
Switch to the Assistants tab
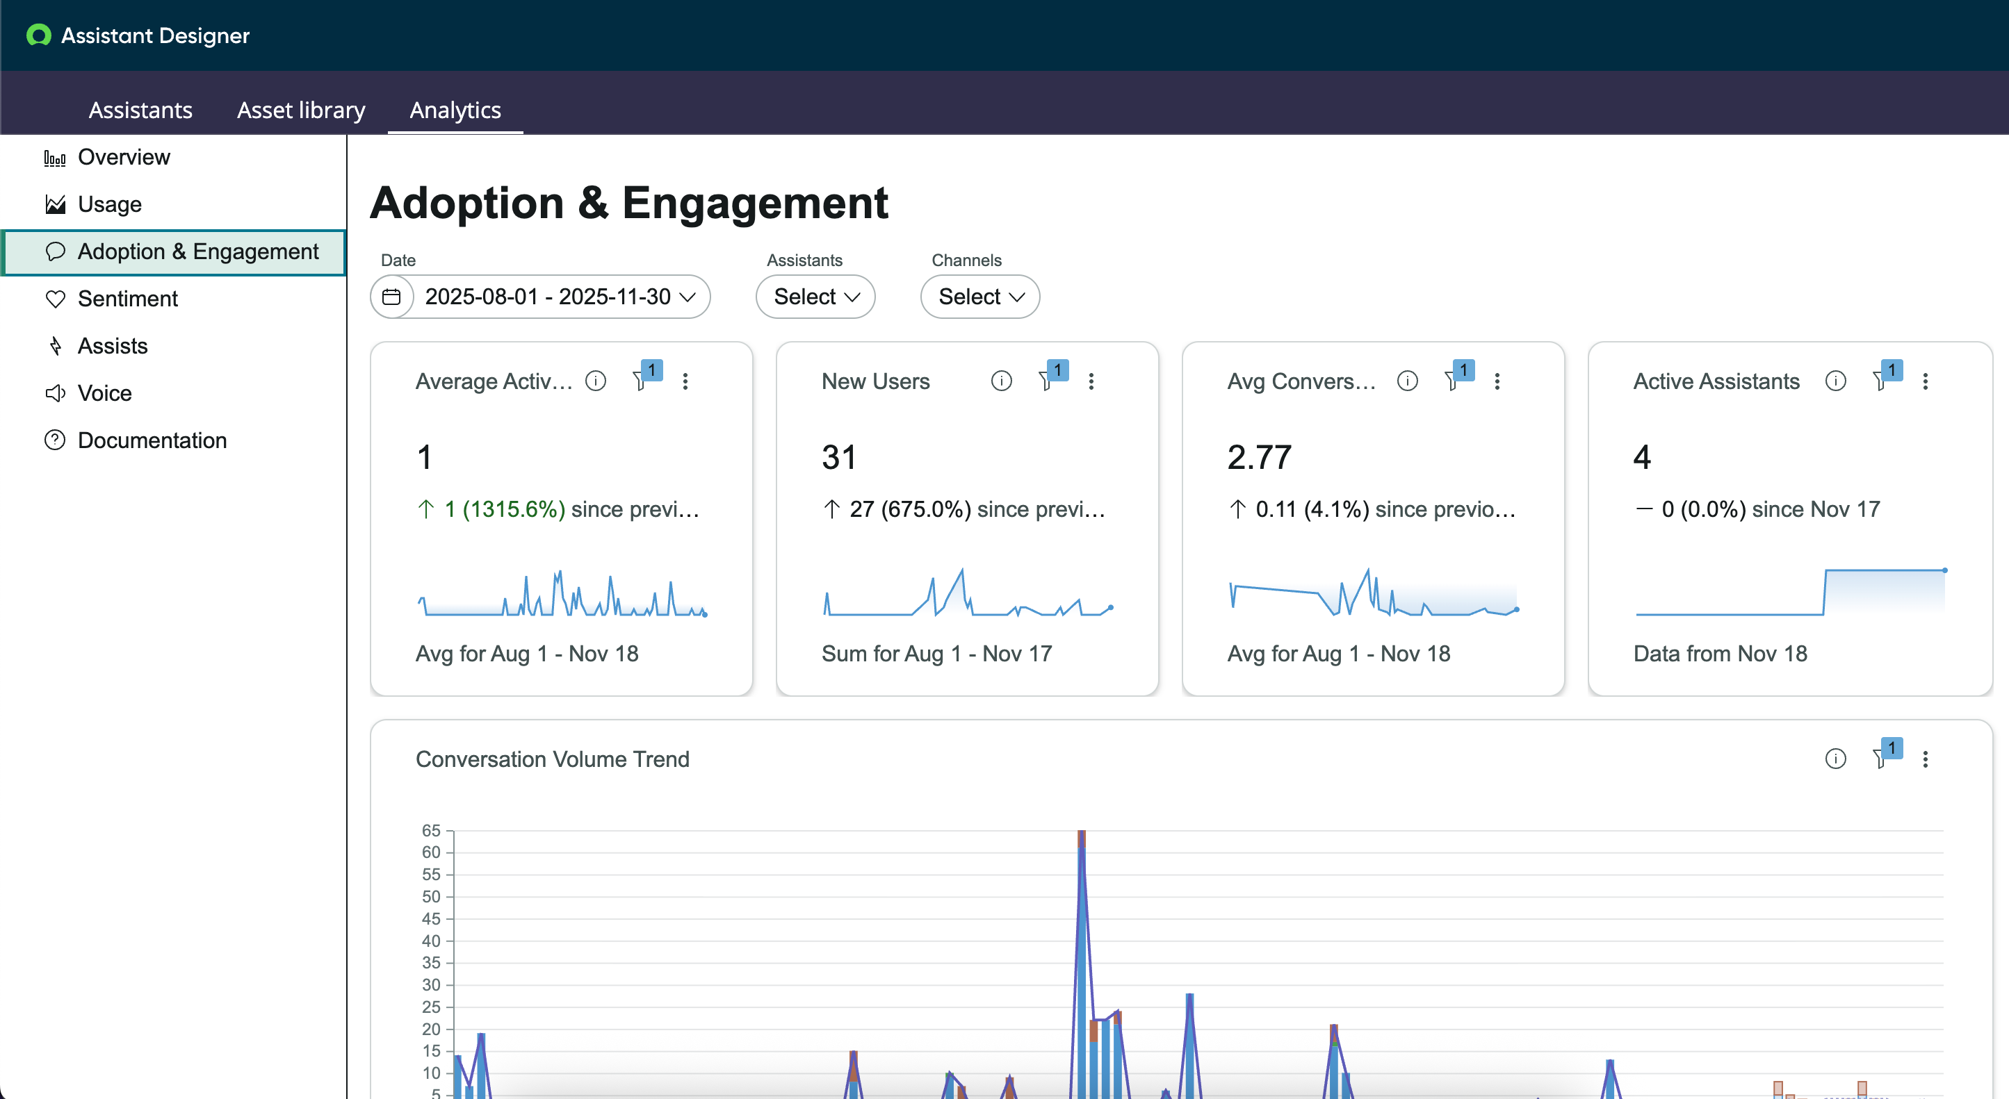point(140,110)
